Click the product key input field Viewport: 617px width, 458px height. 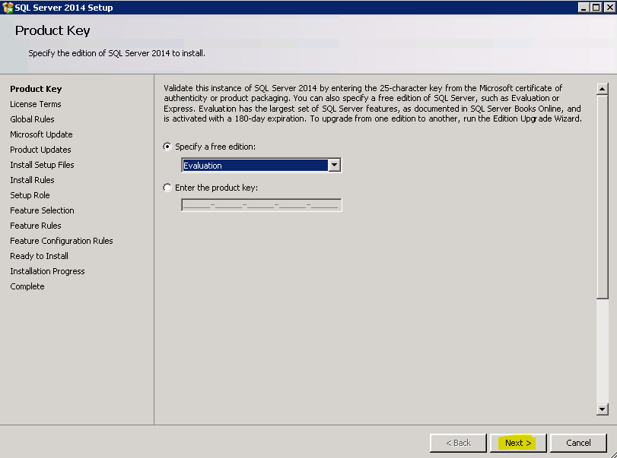pos(262,205)
